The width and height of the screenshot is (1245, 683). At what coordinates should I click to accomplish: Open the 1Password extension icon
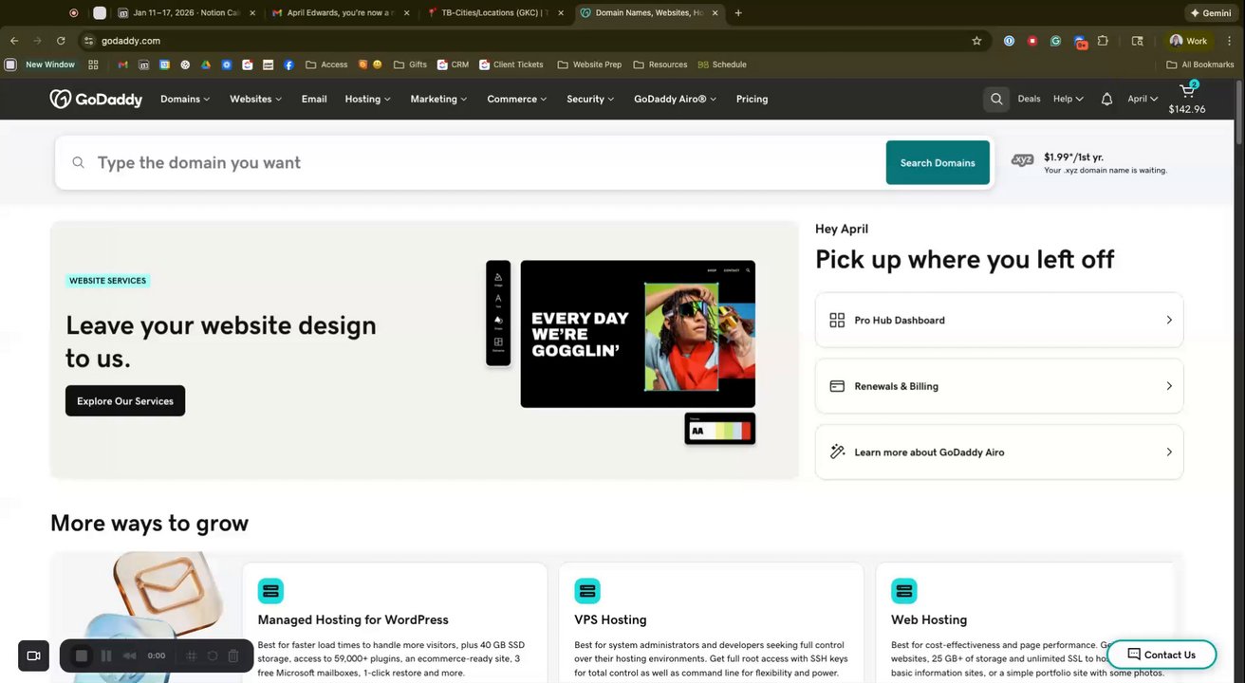click(1009, 41)
